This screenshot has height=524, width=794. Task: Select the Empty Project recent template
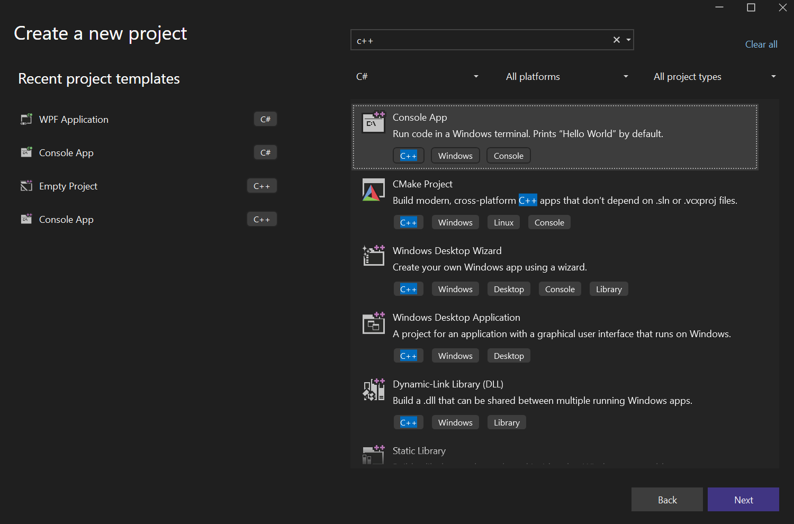(68, 186)
